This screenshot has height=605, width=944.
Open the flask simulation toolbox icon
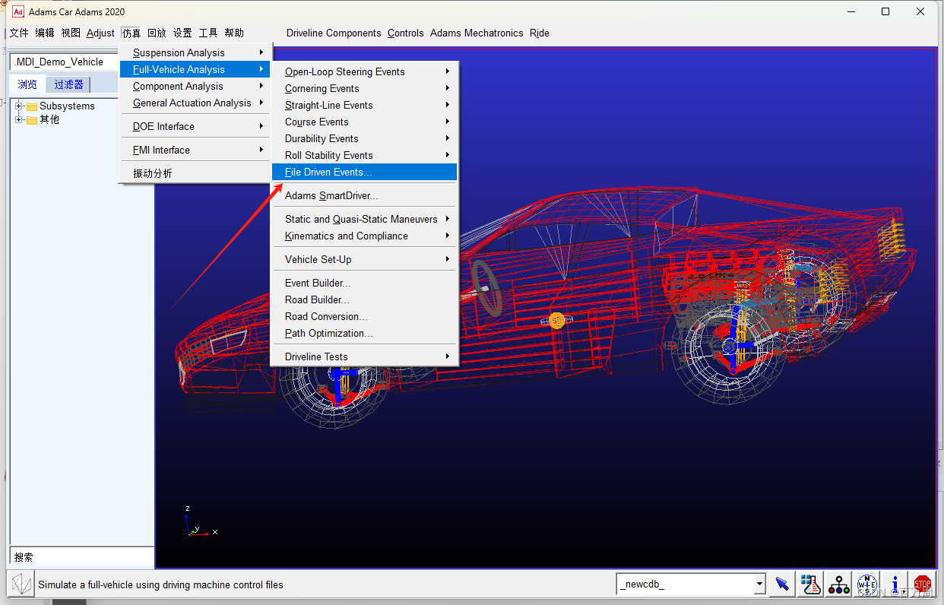click(x=811, y=584)
